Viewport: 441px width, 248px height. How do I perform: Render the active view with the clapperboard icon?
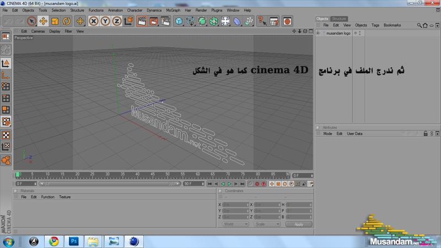point(142,21)
